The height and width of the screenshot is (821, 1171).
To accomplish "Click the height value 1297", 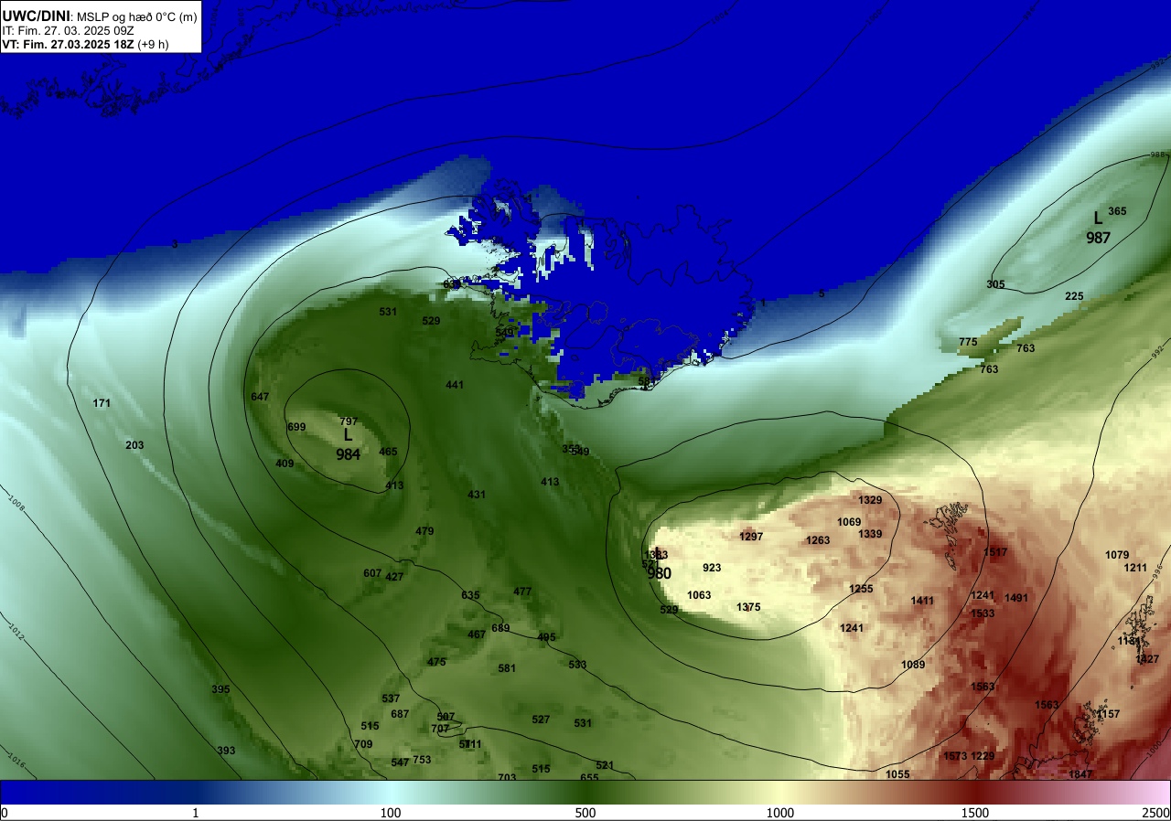I will click(751, 537).
